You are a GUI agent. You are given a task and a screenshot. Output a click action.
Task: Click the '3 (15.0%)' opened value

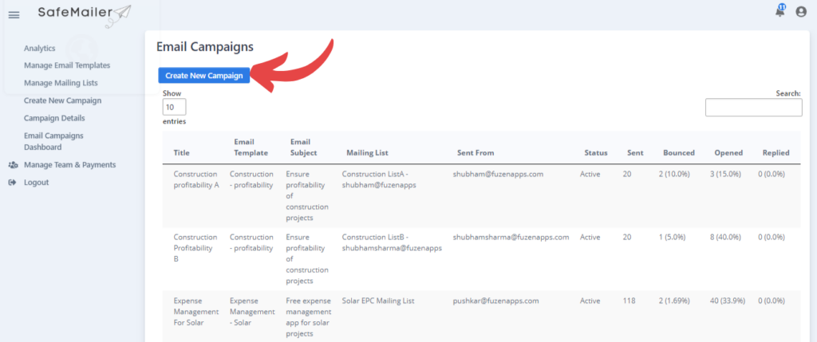725,175
